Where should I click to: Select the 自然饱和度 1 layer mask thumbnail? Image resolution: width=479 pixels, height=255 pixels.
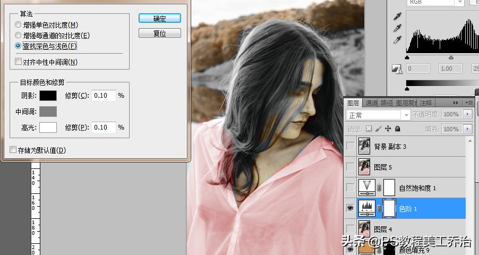[389, 188]
